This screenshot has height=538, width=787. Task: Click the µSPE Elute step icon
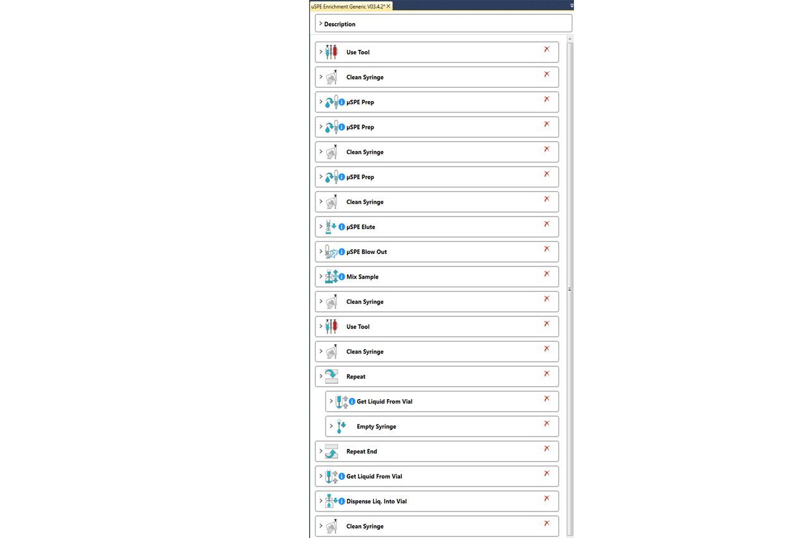(x=331, y=227)
